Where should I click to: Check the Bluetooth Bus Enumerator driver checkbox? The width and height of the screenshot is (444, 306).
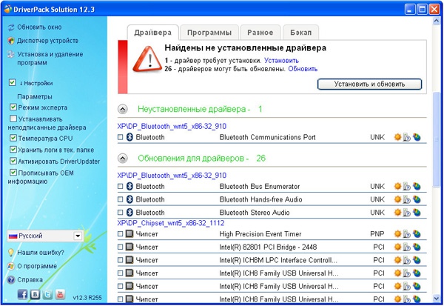[x=121, y=186]
